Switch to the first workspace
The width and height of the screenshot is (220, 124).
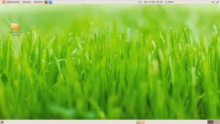(210, 122)
